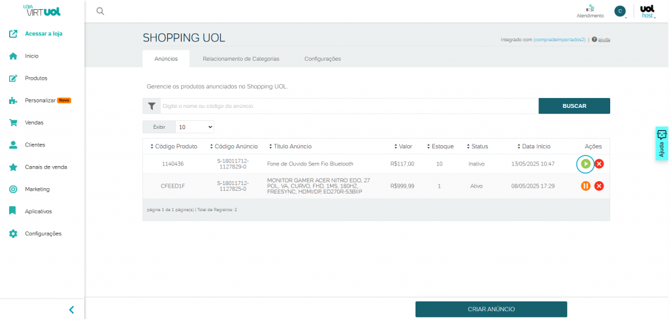Activate the Fone de Ouvido ad play button
This screenshot has width=669, height=319.
click(x=585, y=163)
